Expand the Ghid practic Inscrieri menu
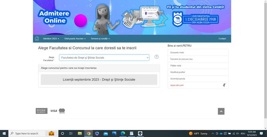The width and height of the screenshot is (267, 137). 75,39
